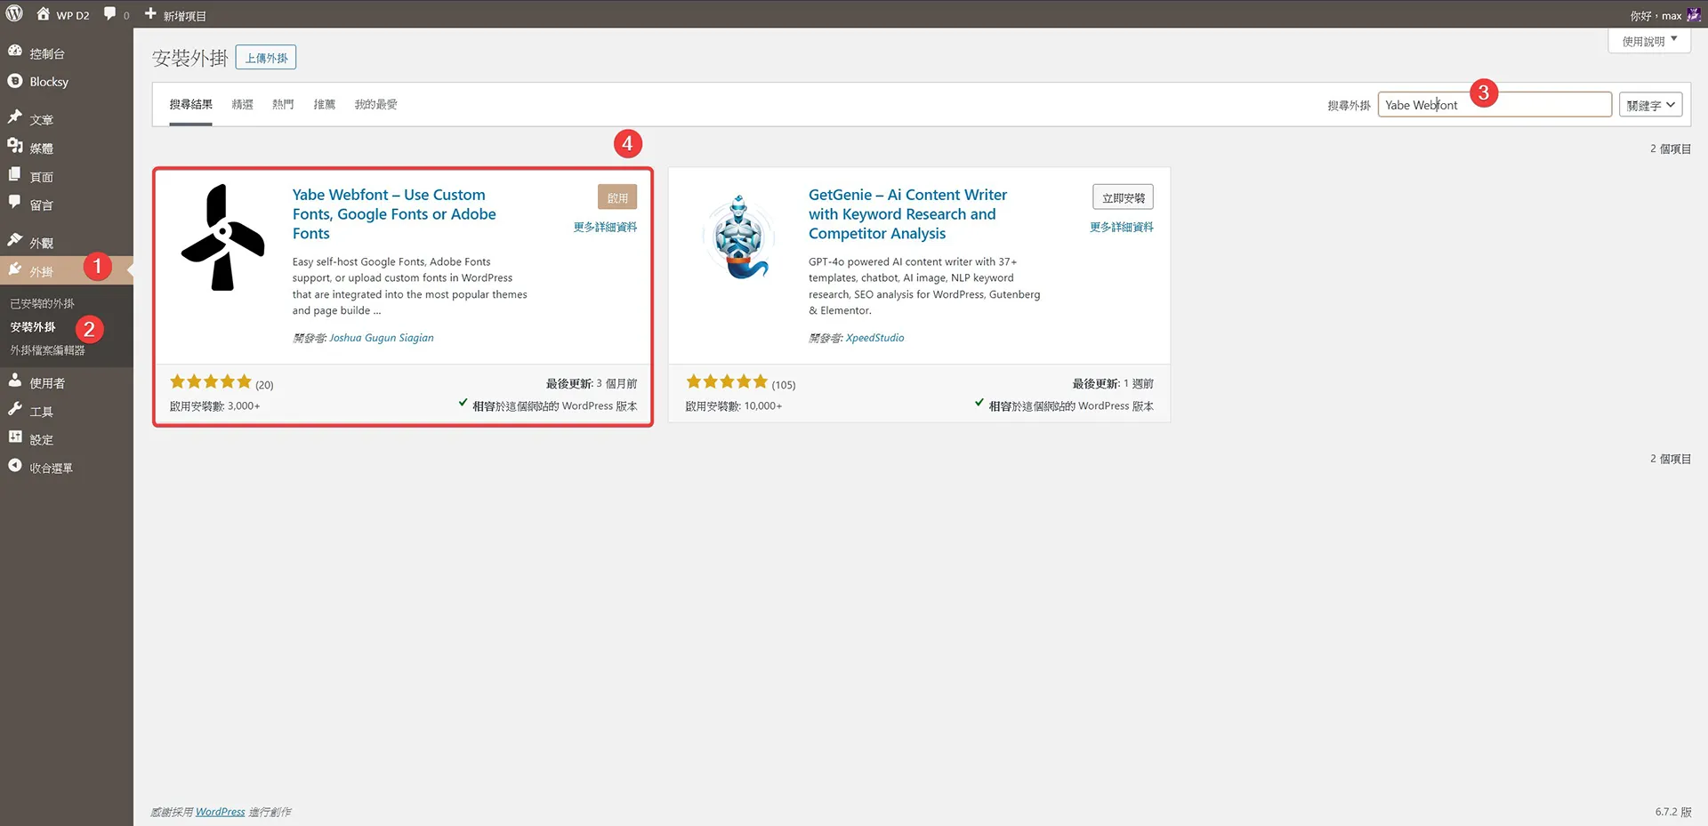Open 留言 comments icon in sidebar
Image resolution: width=1708 pixels, height=826 pixels.
click(15, 203)
